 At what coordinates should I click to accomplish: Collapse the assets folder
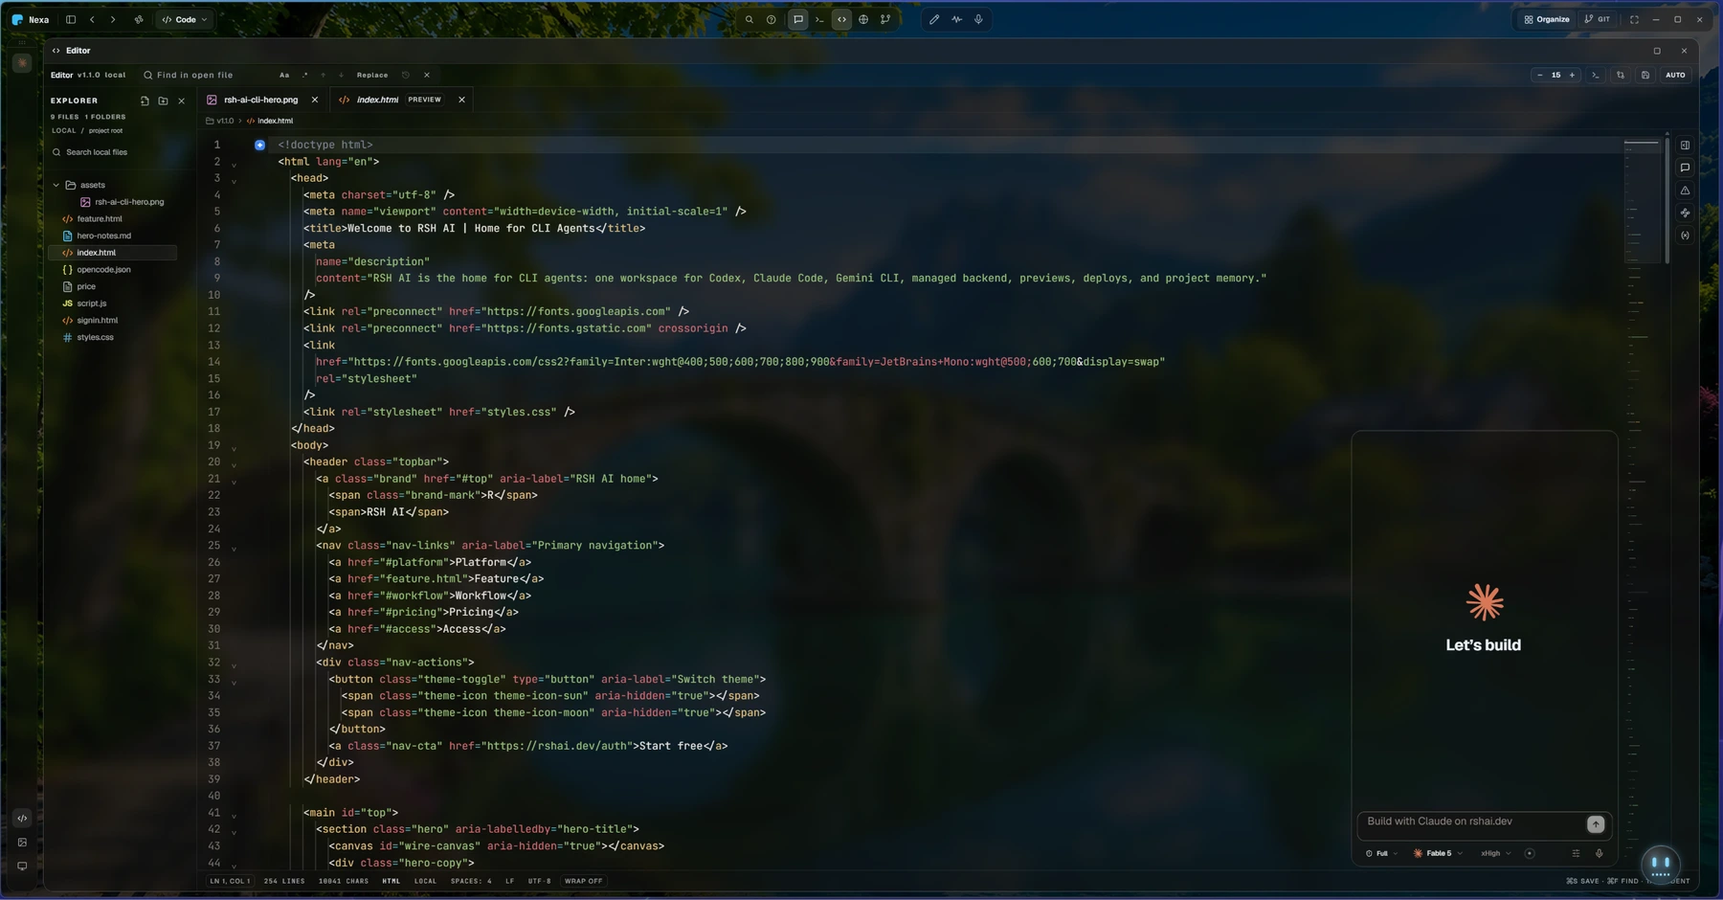tap(56, 185)
